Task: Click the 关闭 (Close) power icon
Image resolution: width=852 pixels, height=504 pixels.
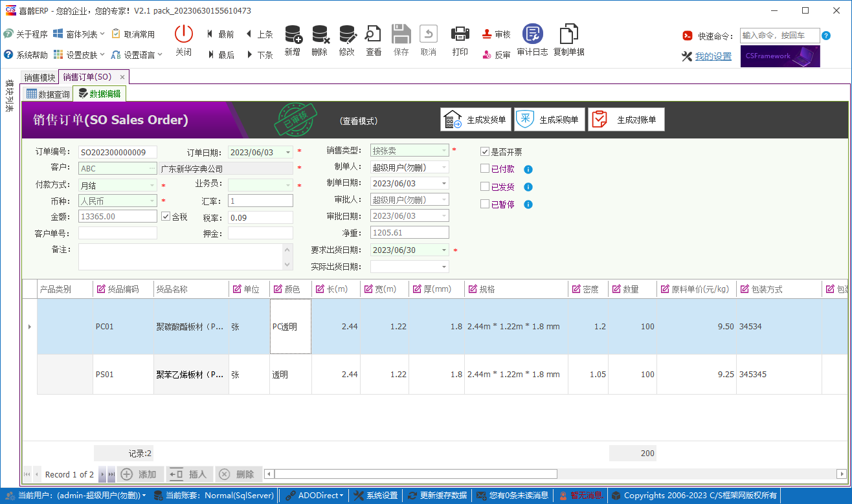Action: pyautogui.click(x=183, y=39)
